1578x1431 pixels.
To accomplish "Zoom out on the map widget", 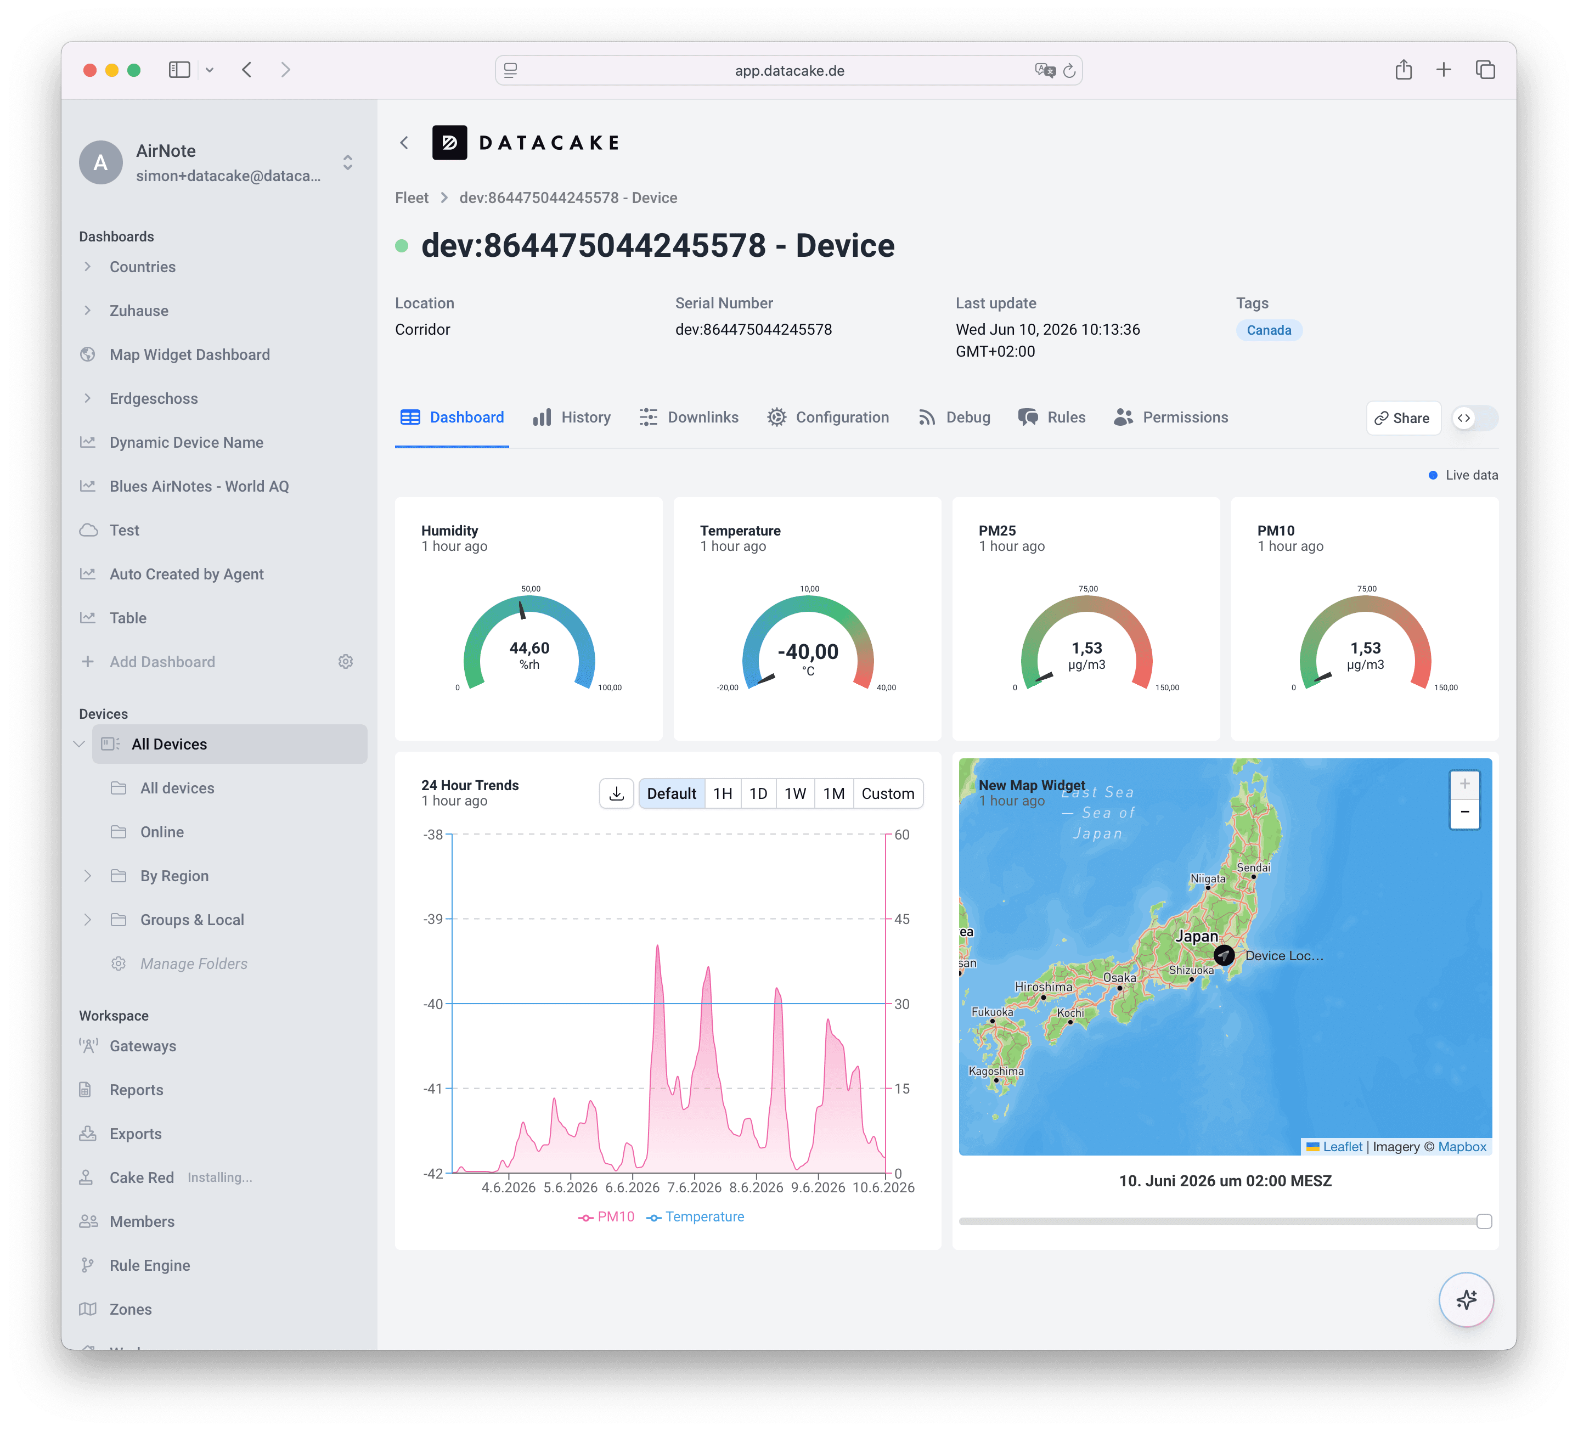I will tap(1464, 813).
